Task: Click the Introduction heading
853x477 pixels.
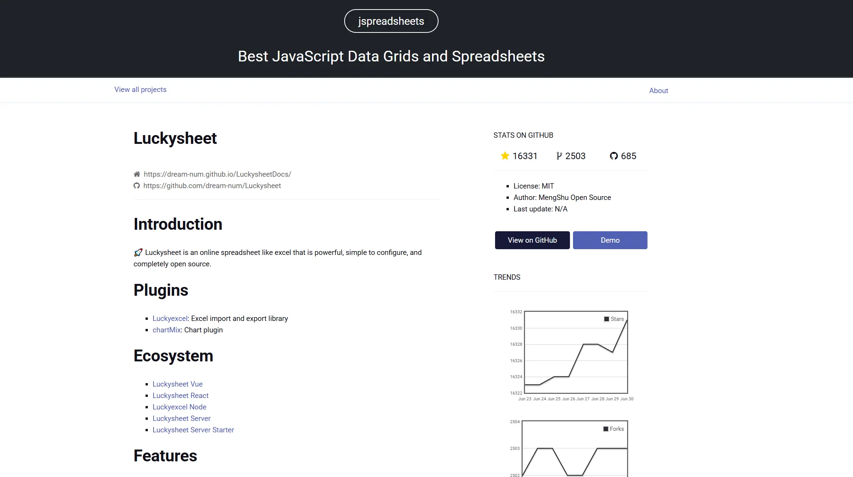Action: point(178,224)
